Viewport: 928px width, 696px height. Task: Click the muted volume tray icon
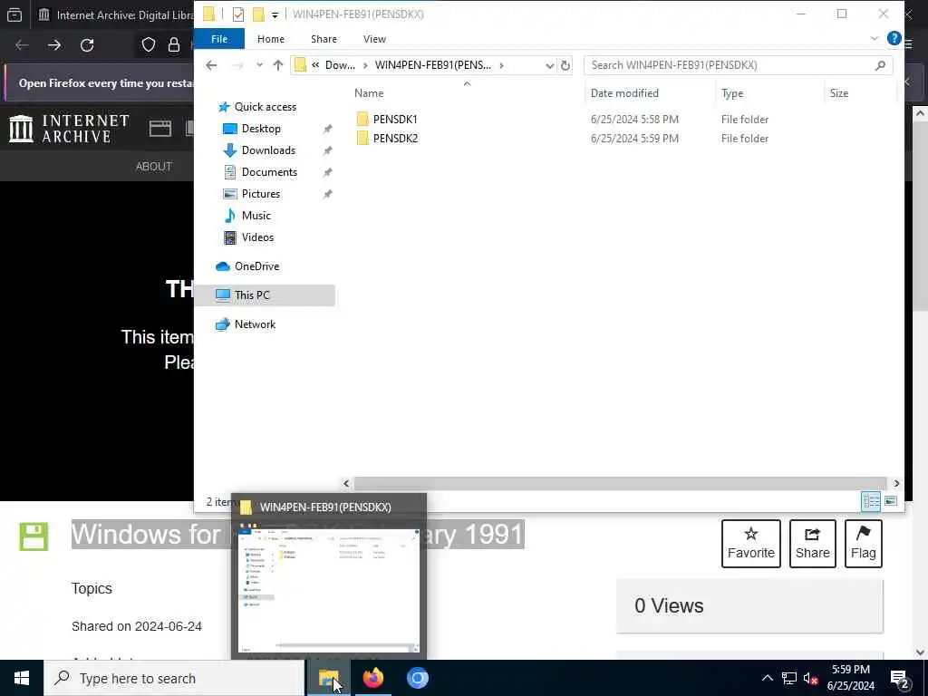[811, 678]
